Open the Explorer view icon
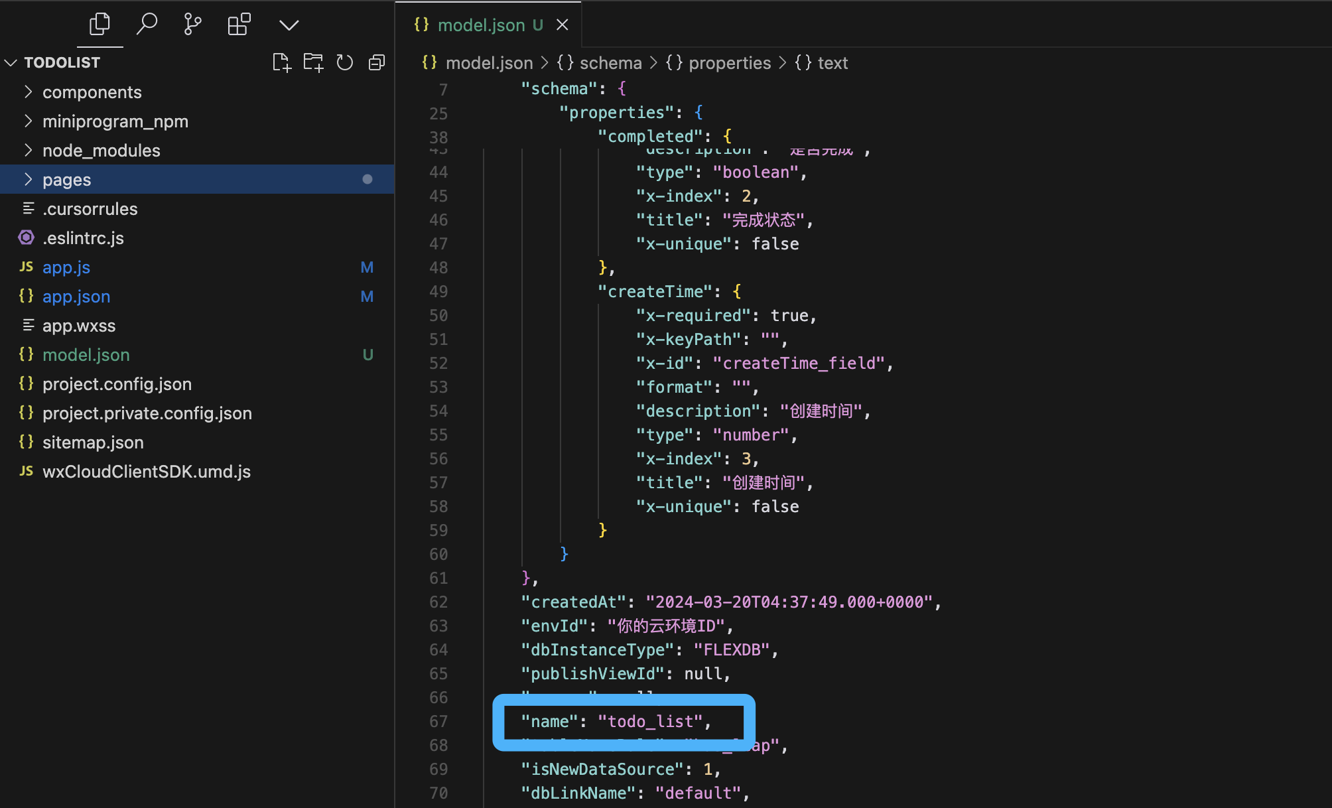 [100, 25]
